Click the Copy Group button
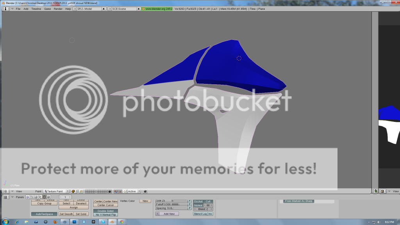The image size is (400, 225). 45,204
